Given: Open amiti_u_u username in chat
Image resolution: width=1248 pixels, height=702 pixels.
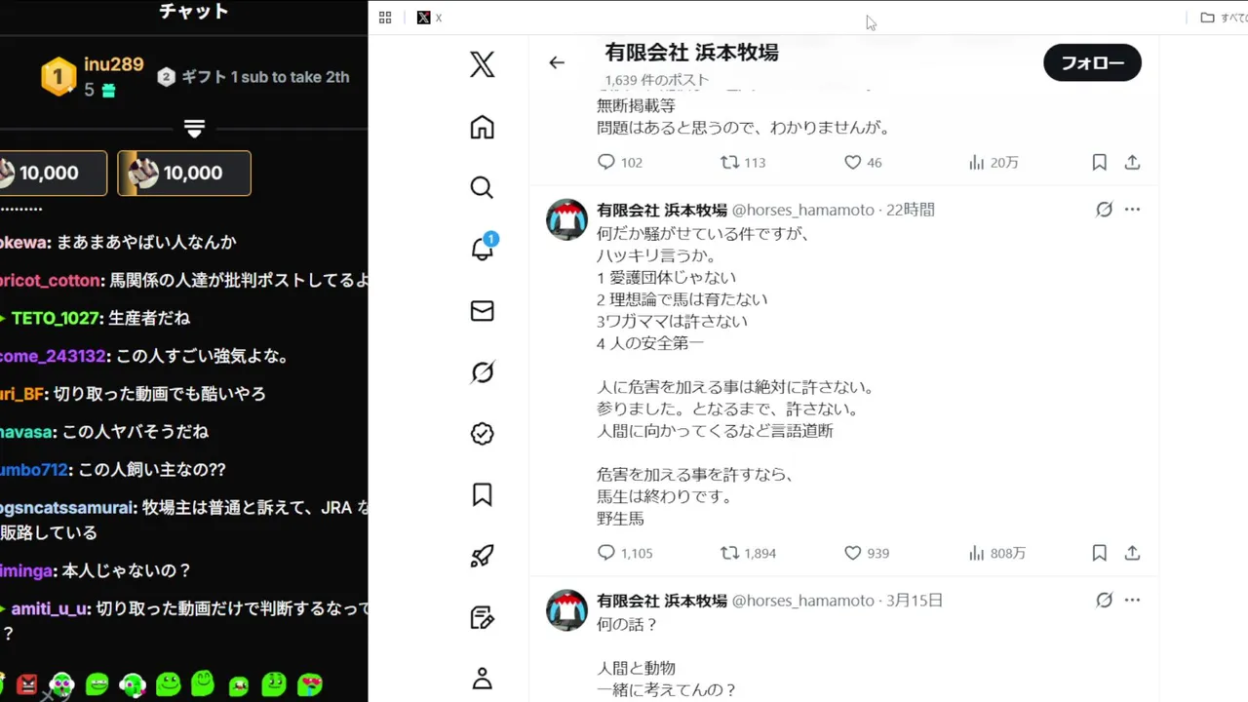Looking at the screenshot, I should pos(51,608).
